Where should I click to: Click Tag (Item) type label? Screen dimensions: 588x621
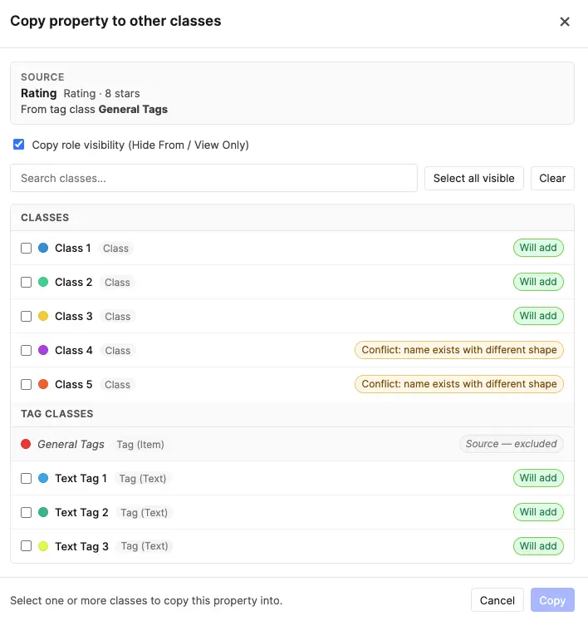(x=140, y=445)
